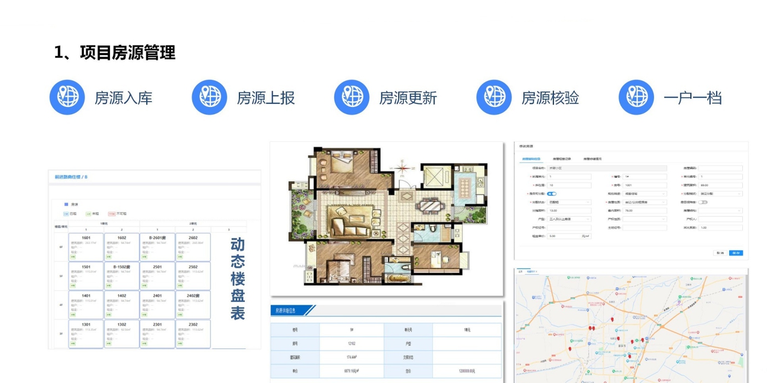Open the 前进路商住楼 / B breadcrumb link
767x383 pixels.
pyautogui.click(x=72, y=176)
